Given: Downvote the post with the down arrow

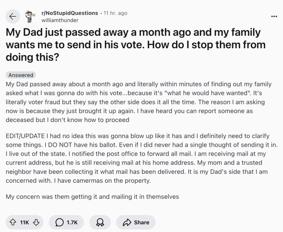Looking at the screenshot, I should (36, 222).
